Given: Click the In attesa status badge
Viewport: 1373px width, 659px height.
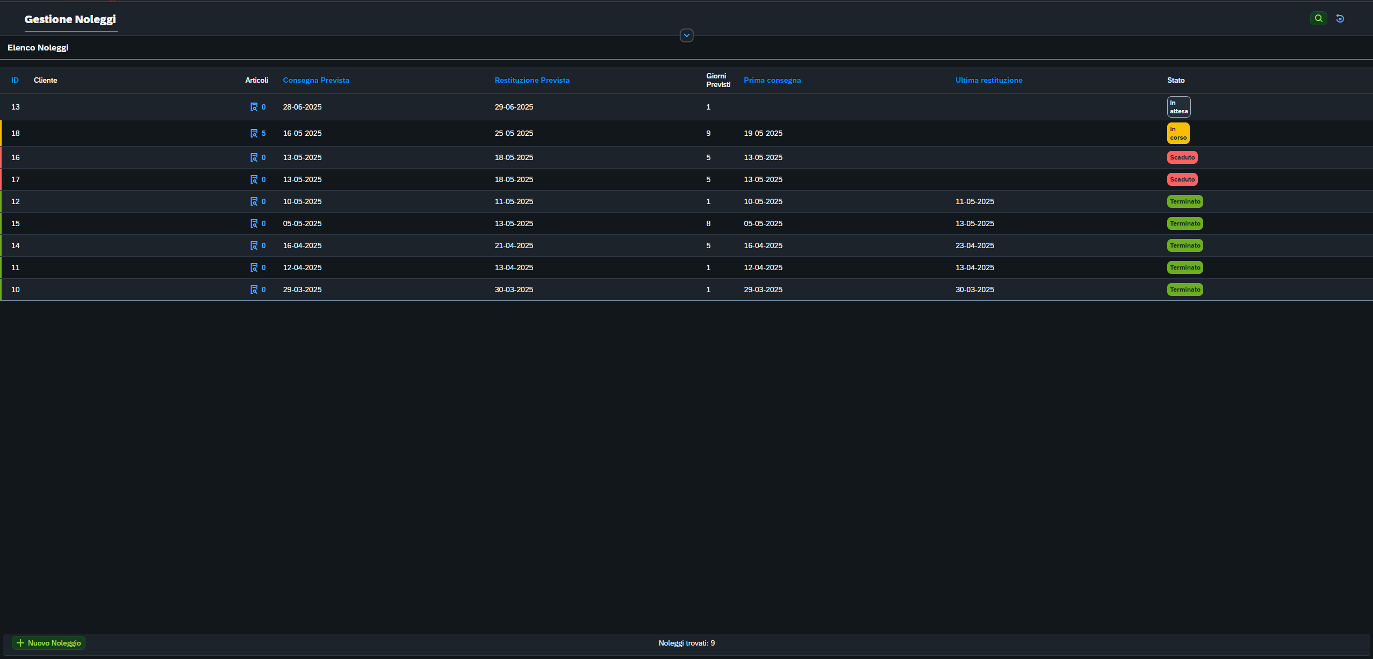Looking at the screenshot, I should pos(1178,107).
